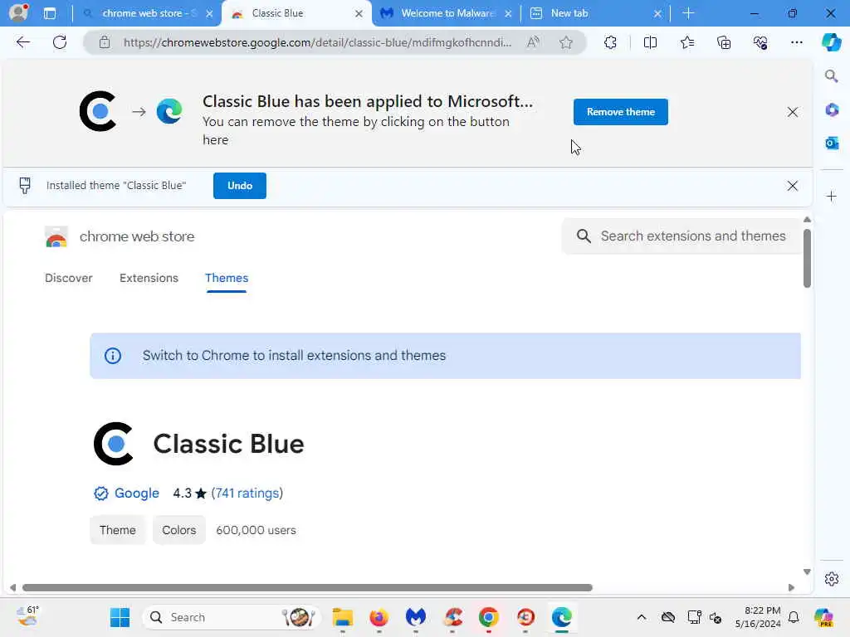Image resolution: width=850 pixels, height=637 pixels.
Task: Open the Extensions section
Action: [149, 278]
